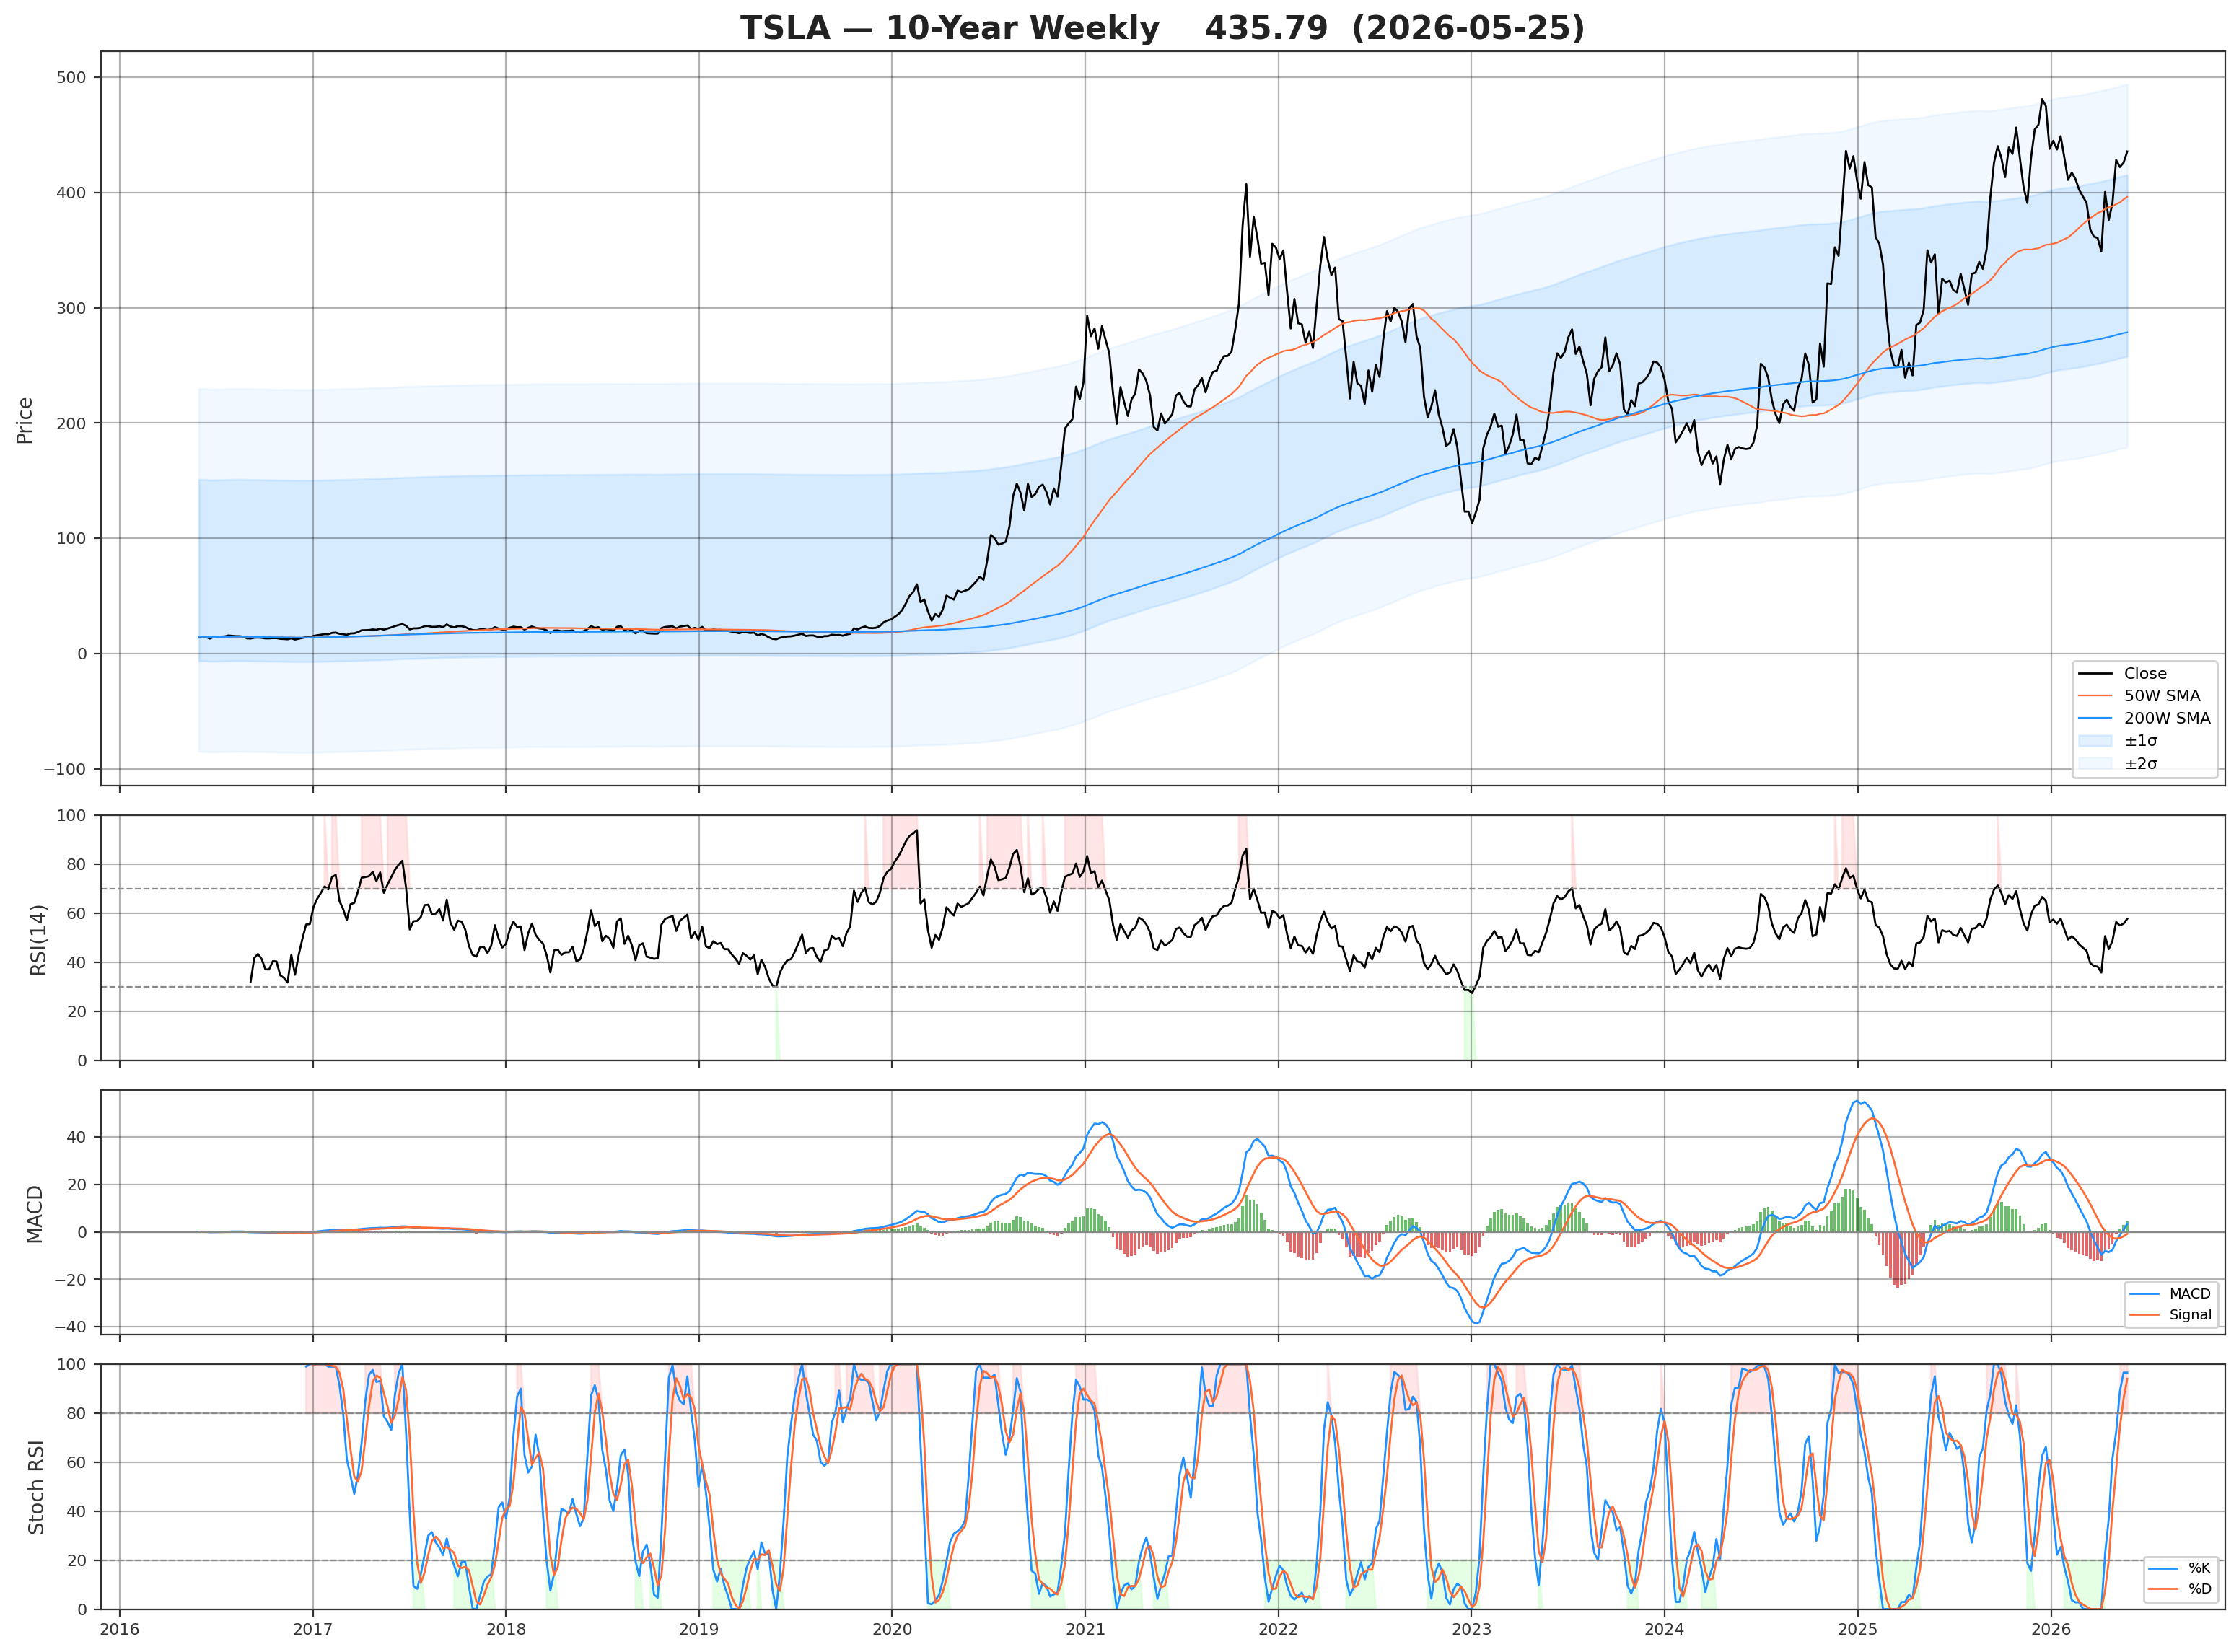Click the ±2σ legend swatch
The width and height of the screenshot is (2239, 1652).
pos(2095,764)
